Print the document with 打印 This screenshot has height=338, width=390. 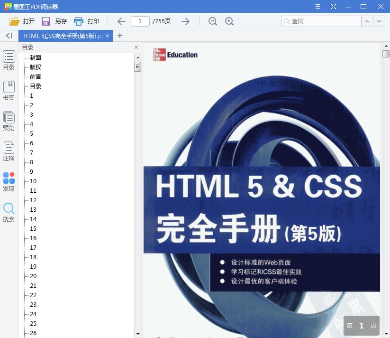[x=87, y=21]
